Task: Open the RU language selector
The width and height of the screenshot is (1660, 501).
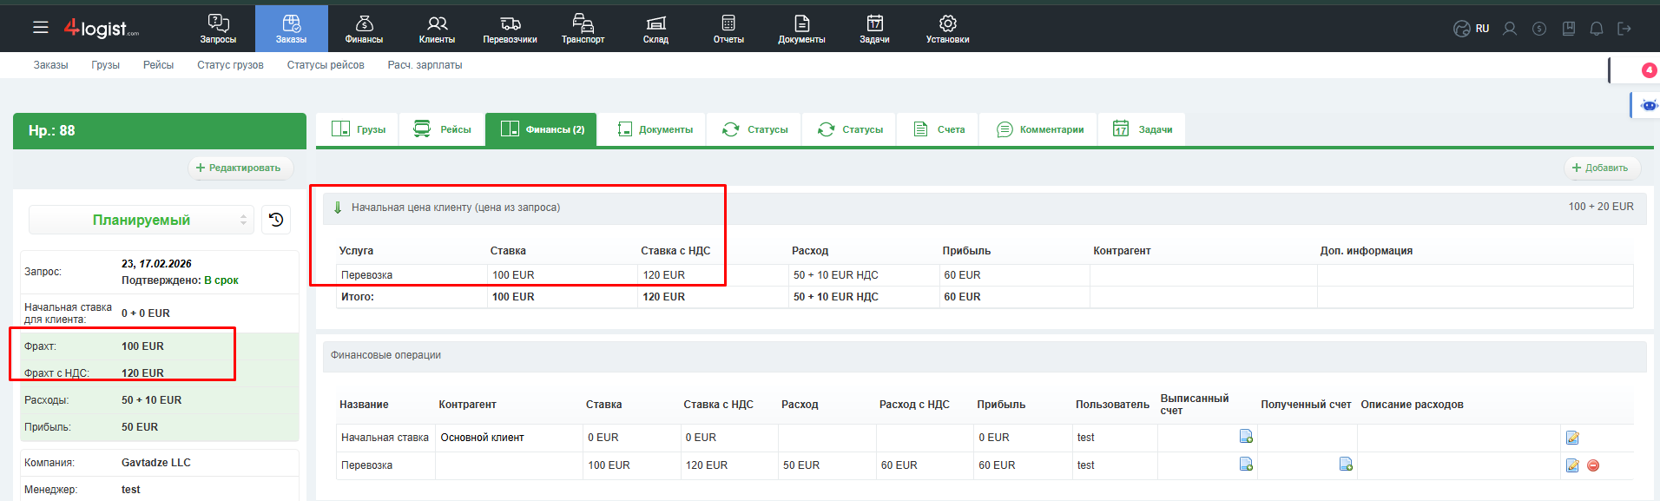Action: click(x=1472, y=29)
